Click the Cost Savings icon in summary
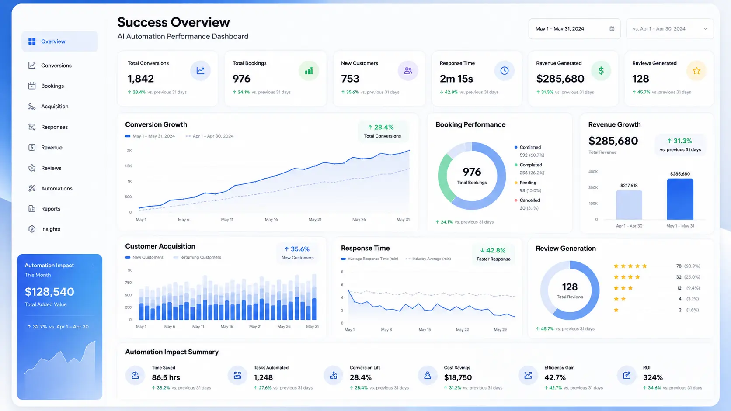 (x=428, y=375)
